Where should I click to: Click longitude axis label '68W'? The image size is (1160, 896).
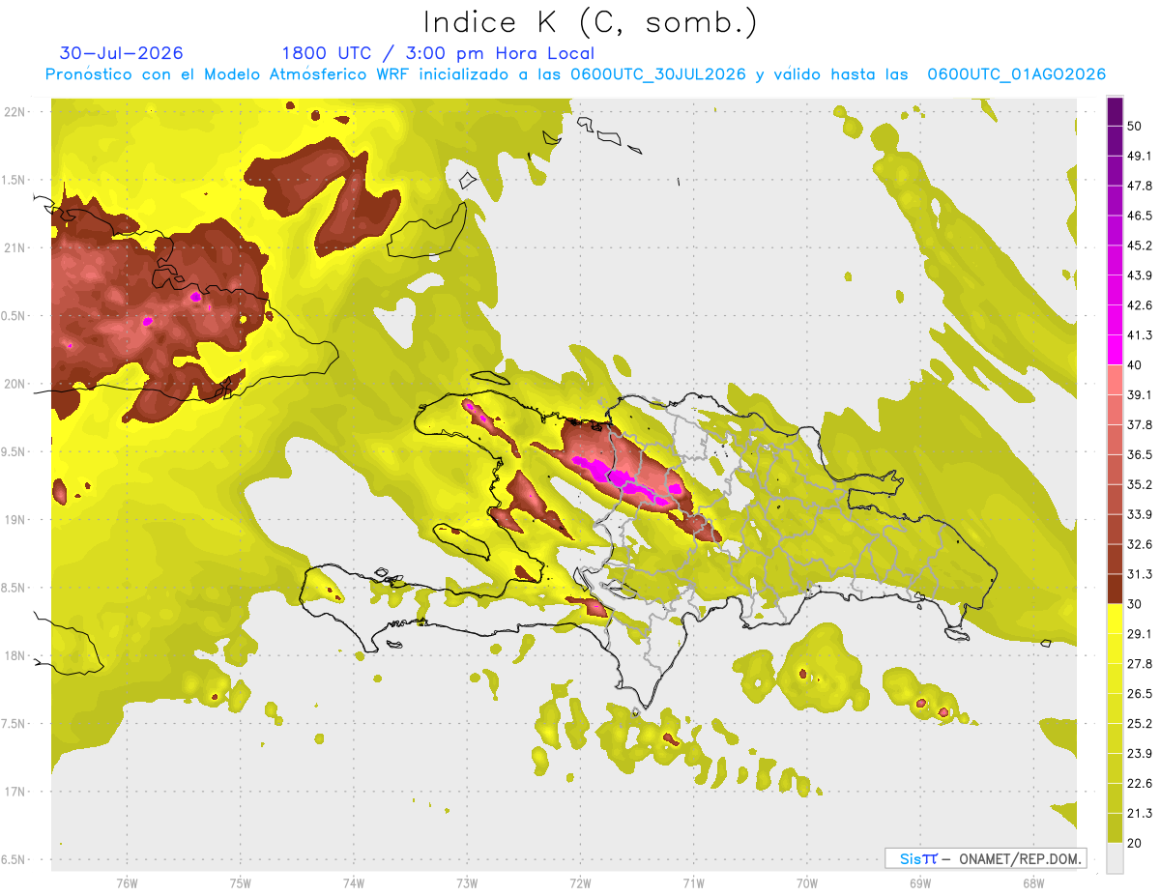pyautogui.click(x=1033, y=884)
